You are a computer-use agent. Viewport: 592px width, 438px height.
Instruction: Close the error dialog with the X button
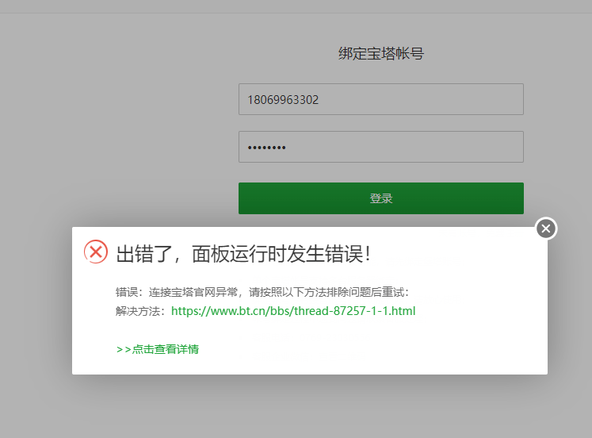(x=546, y=229)
